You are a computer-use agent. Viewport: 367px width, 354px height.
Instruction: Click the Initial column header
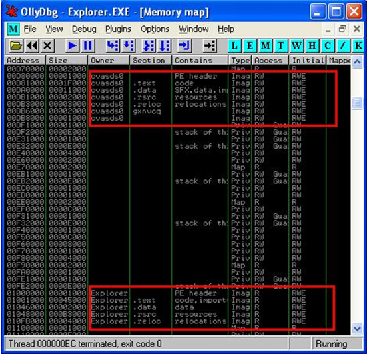tap(308, 60)
